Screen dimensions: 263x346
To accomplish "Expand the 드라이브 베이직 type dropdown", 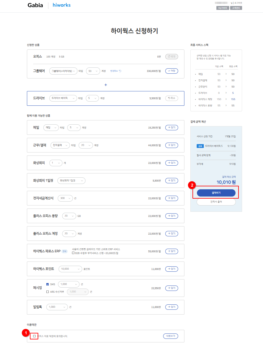I will click(65, 98).
